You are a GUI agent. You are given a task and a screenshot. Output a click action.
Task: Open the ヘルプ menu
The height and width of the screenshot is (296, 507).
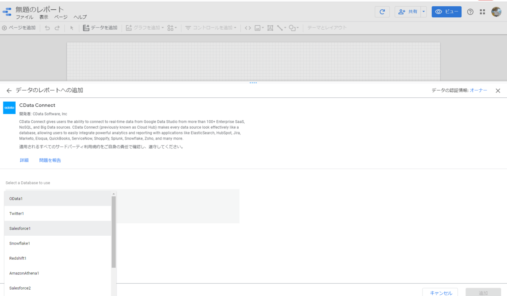pyautogui.click(x=80, y=17)
